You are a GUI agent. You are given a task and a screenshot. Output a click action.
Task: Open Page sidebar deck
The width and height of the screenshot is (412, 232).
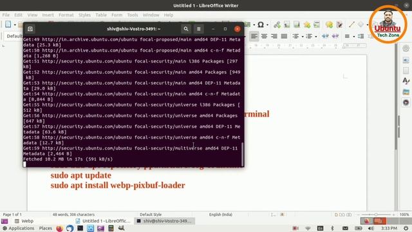coord(406,70)
